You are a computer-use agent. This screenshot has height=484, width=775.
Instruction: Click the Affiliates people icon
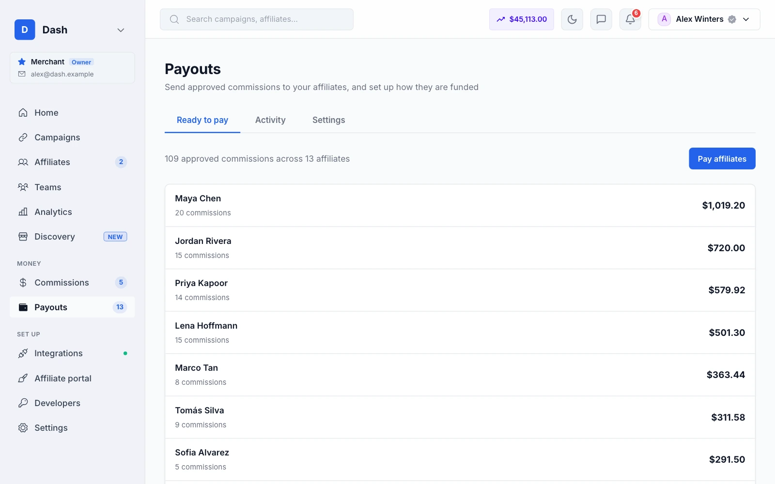tap(23, 162)
